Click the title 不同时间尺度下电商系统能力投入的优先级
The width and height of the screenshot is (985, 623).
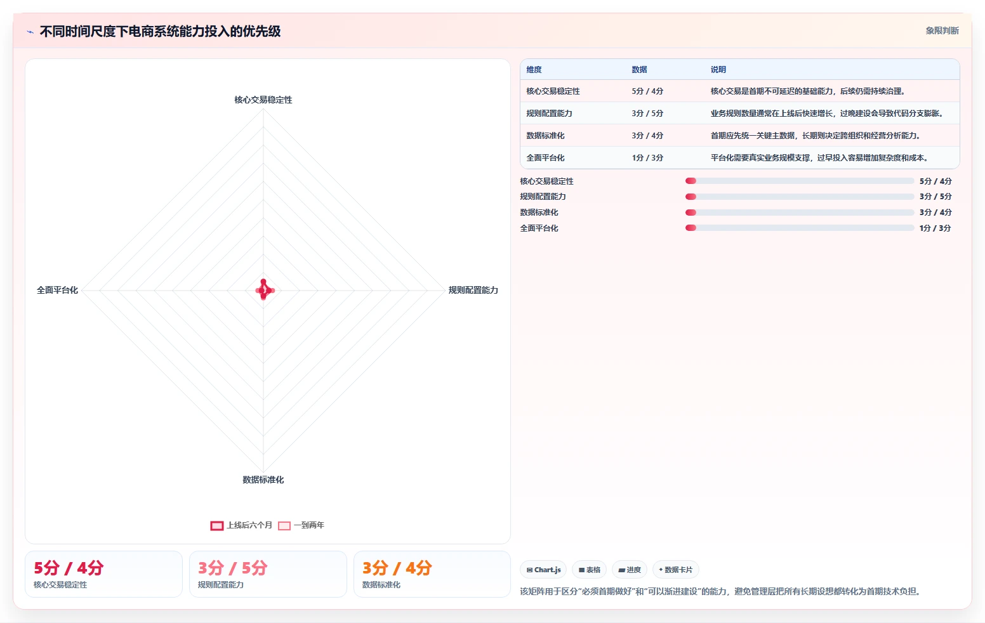coord(160,31)
